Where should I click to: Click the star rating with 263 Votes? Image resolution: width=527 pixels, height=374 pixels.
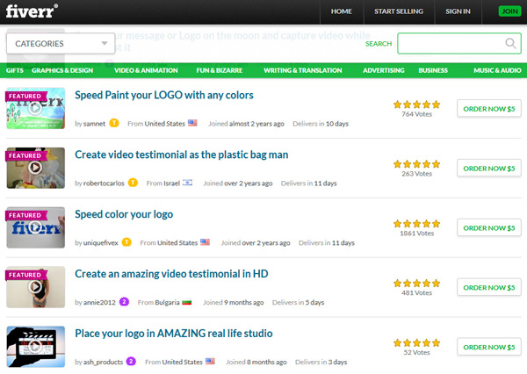(416, 164)
